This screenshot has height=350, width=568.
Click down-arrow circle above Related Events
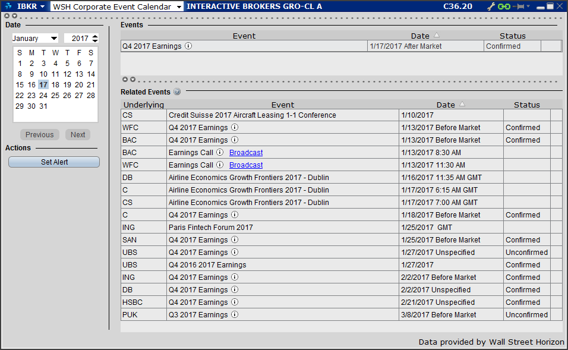click(x=133, y=80)
